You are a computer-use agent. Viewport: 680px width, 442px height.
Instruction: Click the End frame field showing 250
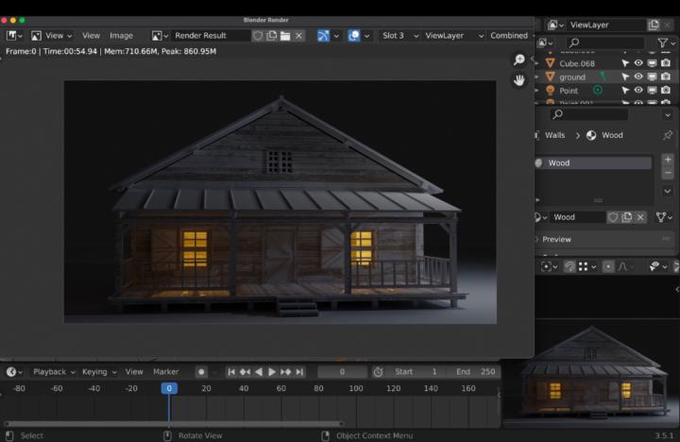[476, 372]
